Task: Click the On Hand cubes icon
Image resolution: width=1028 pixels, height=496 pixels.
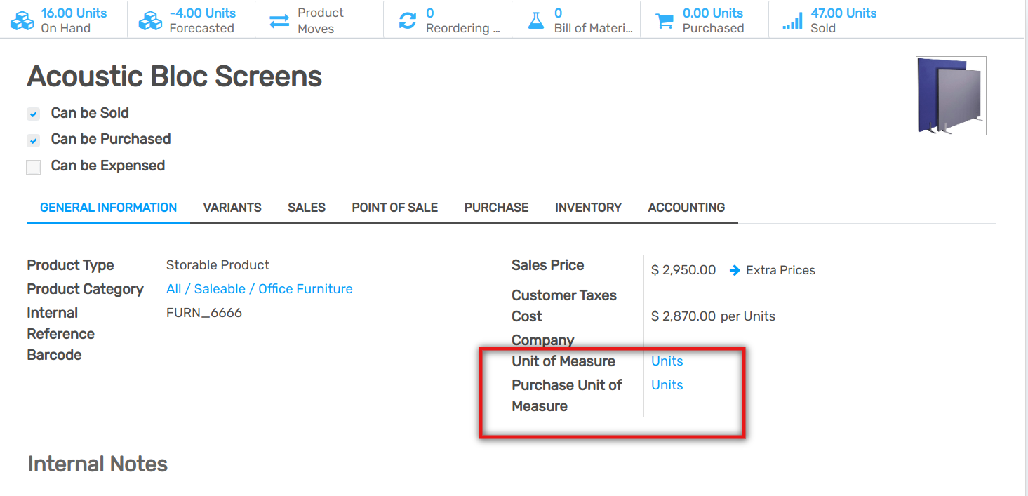Action: tap(22, 21)
